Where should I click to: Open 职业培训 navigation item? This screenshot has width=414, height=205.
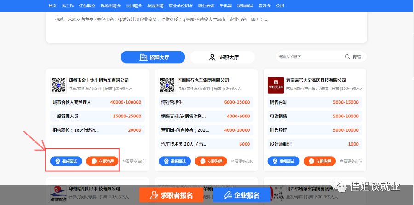coord(206,6)
